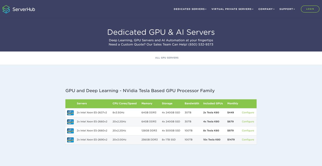
Task: Click the CPU Cores/Speed column header
Action: coord(125,104)
